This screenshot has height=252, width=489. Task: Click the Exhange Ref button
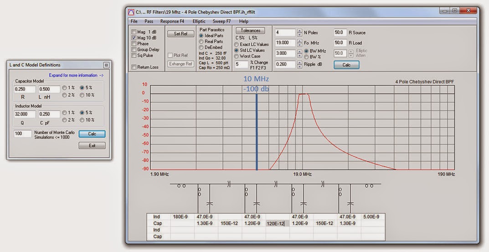(x=180, y=64)
